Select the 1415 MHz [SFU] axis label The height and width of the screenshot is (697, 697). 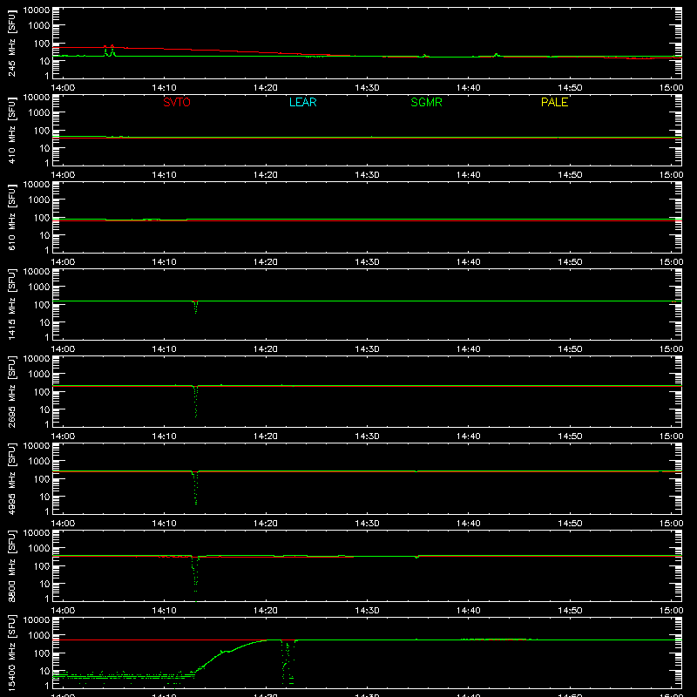pos(11,304)
